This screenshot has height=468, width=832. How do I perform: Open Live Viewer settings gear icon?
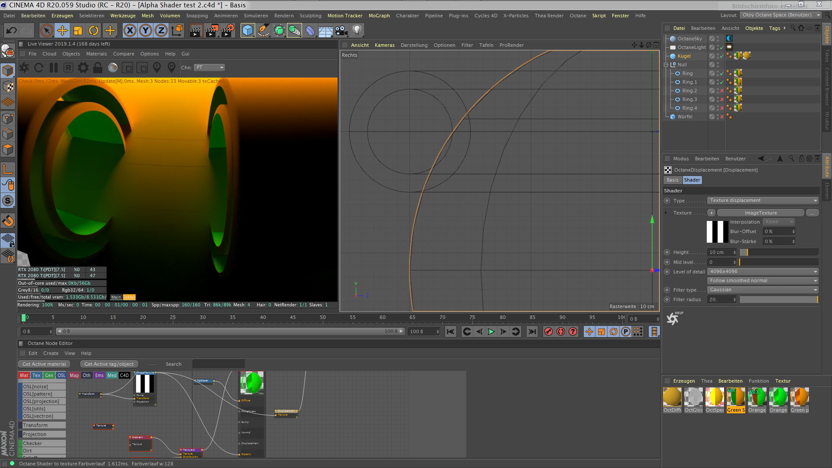[x=83, y=68]
